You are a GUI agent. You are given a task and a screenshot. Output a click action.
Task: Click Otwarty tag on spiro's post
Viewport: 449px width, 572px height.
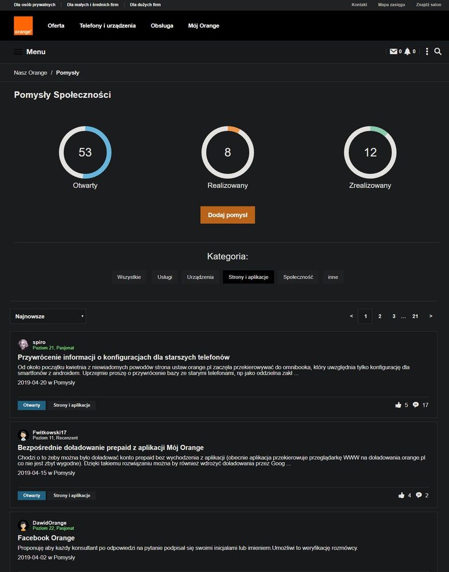[31, 405]
